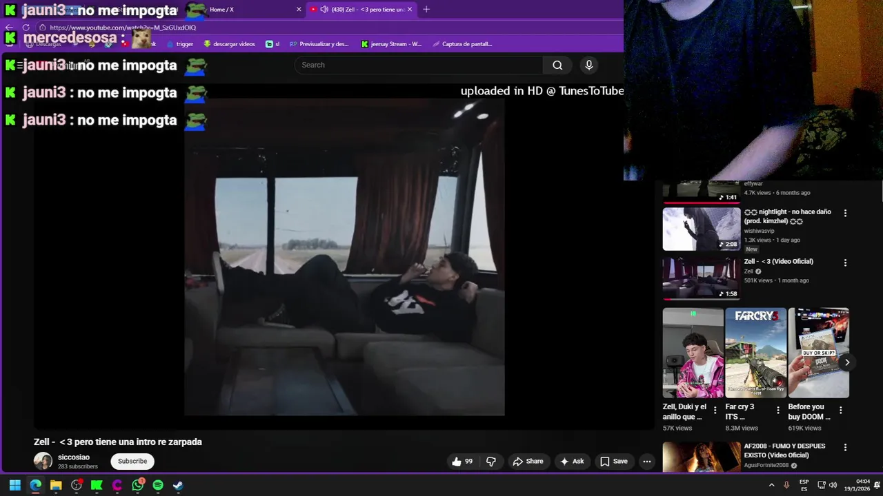Open Zell, Duki y el anillo short

(693, 353)
